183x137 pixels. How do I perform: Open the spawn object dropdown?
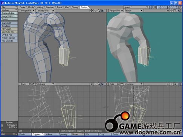[x=136, y=7]
